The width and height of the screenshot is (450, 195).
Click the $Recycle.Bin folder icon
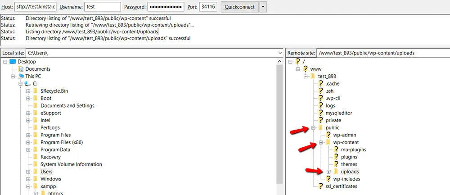click(x=36, y=91)
